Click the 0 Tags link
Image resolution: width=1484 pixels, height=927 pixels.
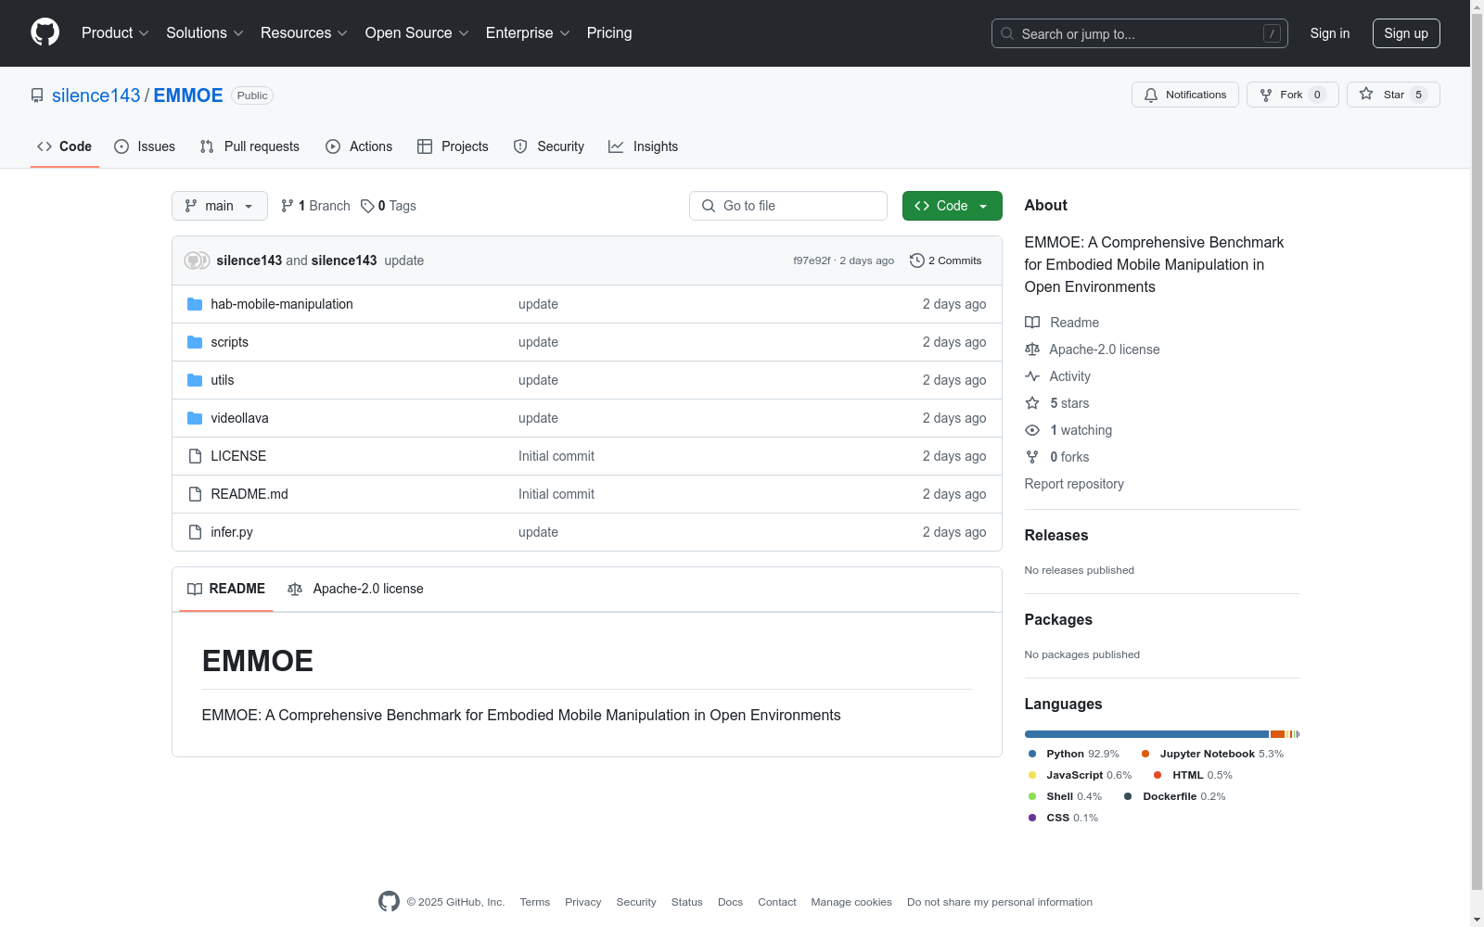click(389, 206)
